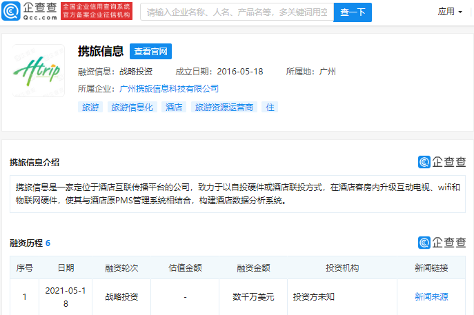Image resolution: width=474 pixels, height=315 pixels.
Task: Click the red 全国企业信用查询系统 badge
Action: pyautogui.click(x=97, y=11)
